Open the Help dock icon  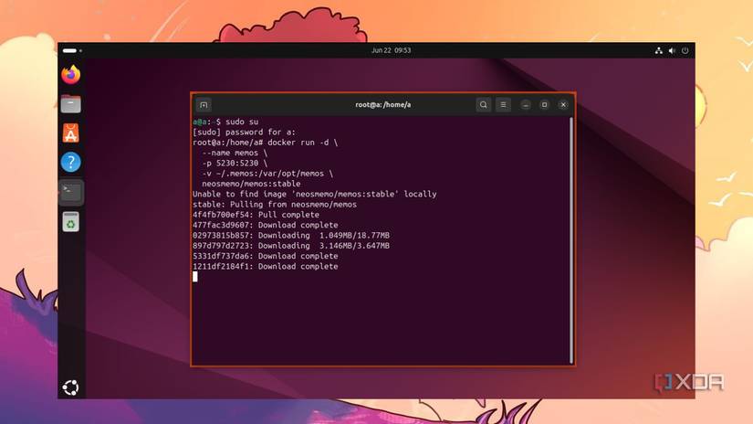[x=70, y=163]
